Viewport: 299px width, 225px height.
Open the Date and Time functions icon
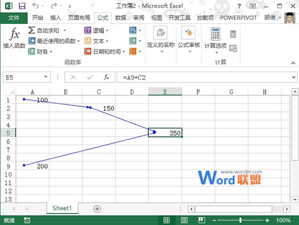(x=88, y=51)
